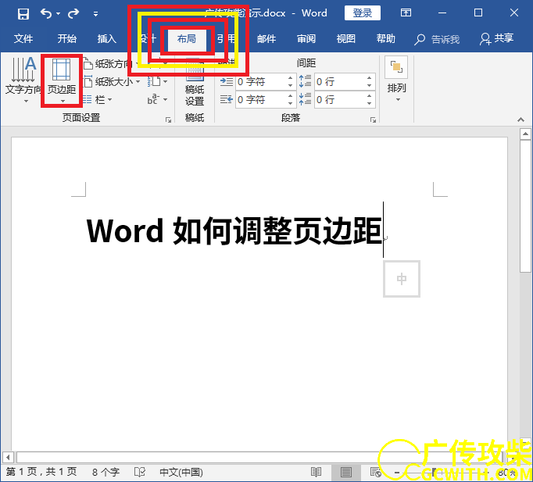
Task: Open the 帮助 tab
Action: point(386,39)
